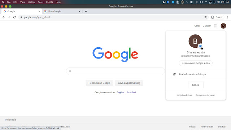This screenshot has width=231, height=130.
Task: Open the Persyaratan footer link
Action: pos(207,127)
